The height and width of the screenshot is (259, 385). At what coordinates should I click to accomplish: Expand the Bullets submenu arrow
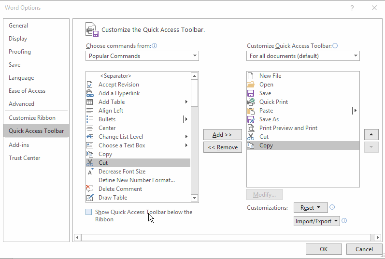[186, 119]
